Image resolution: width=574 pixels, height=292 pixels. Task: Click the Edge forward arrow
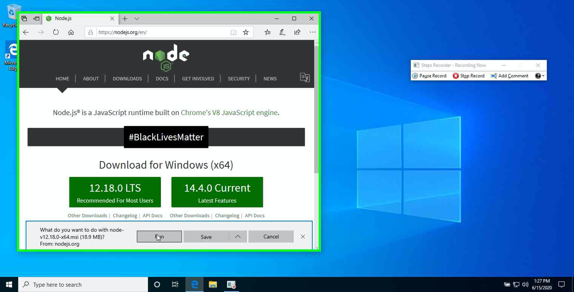41,32
